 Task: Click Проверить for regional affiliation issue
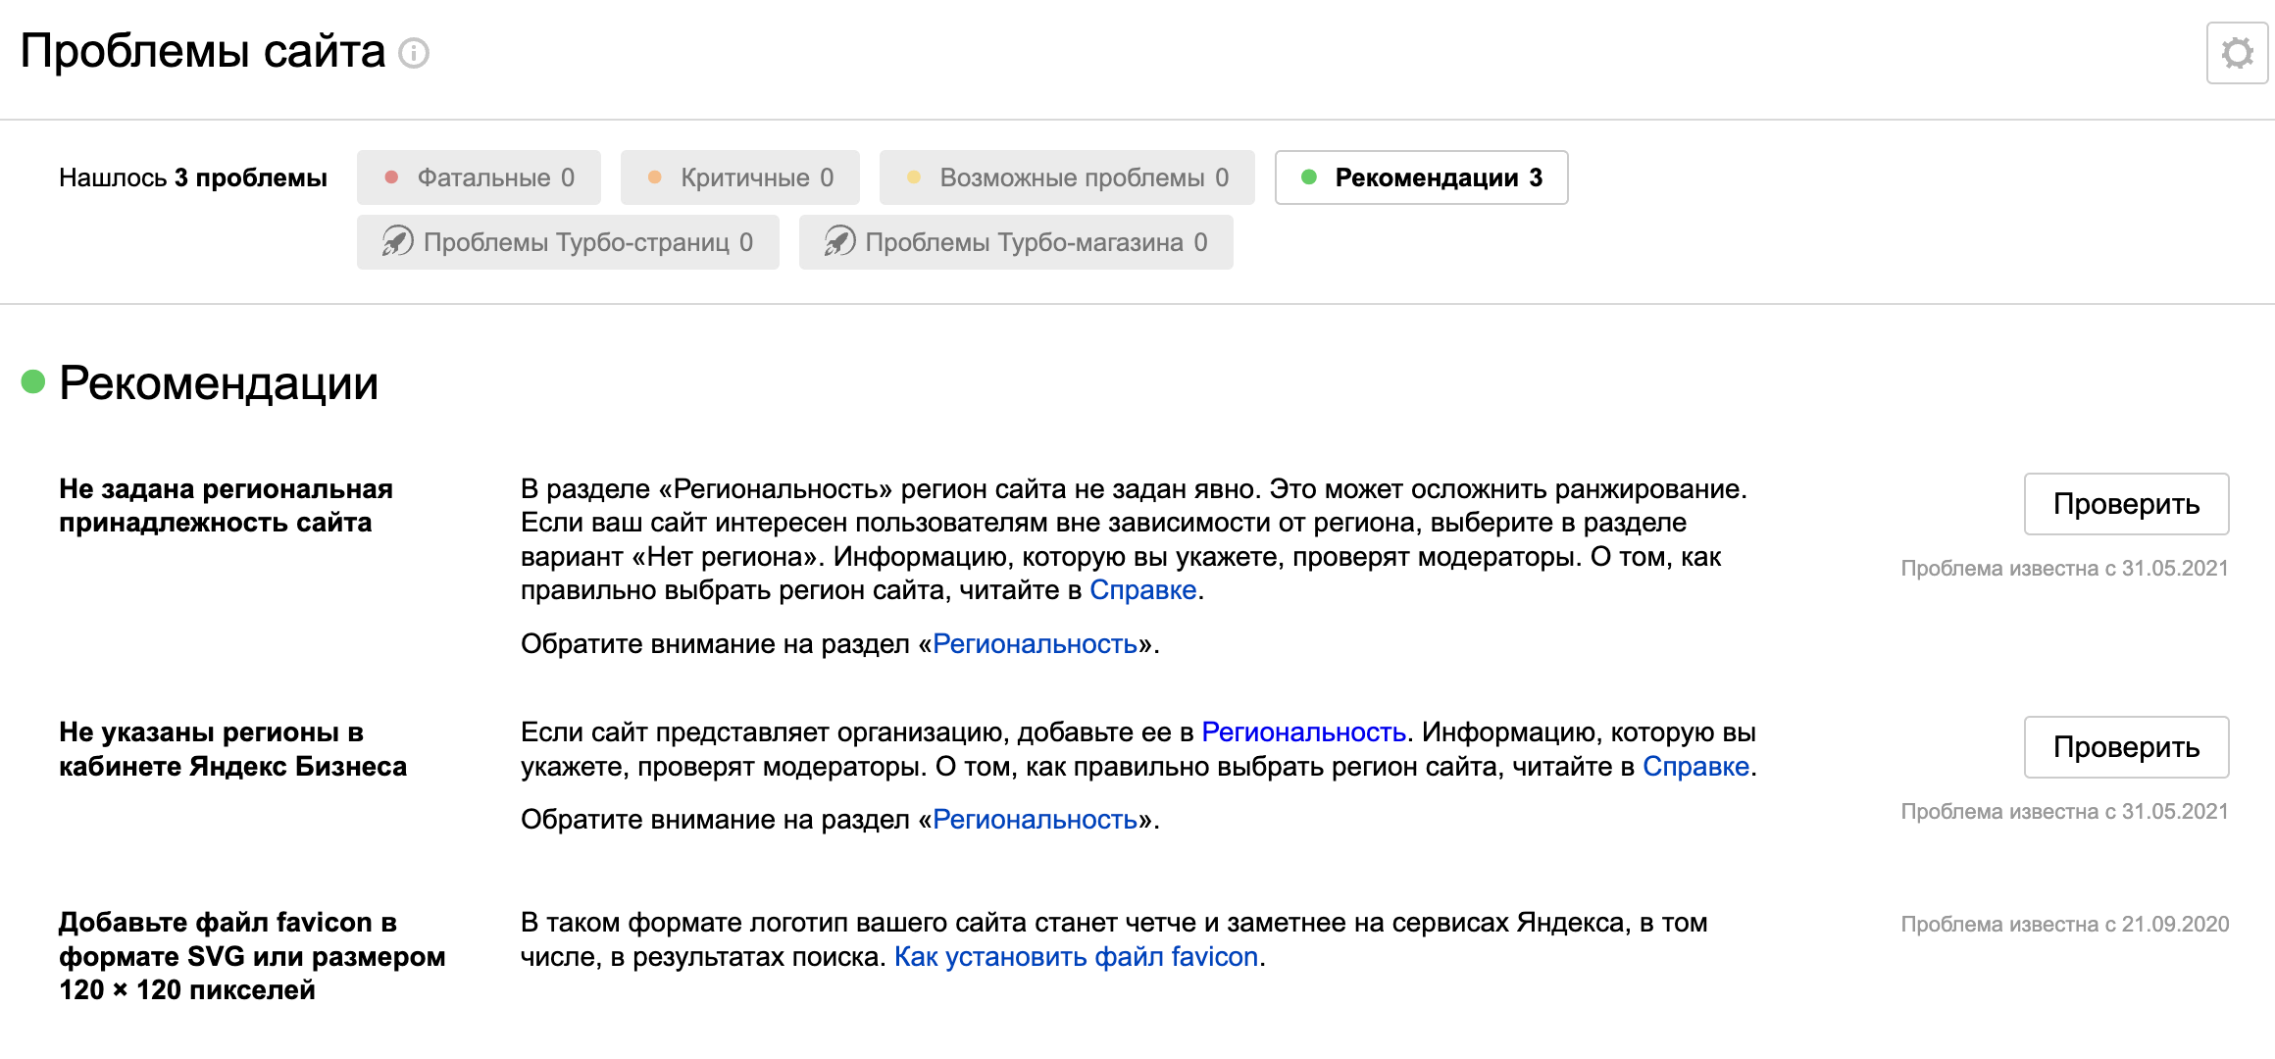coord(2126,504)
